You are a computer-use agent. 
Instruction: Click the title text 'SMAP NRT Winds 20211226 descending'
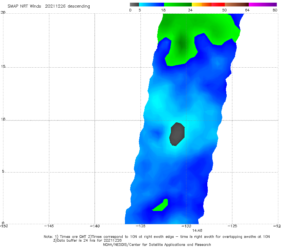click(x=49, y=6)
